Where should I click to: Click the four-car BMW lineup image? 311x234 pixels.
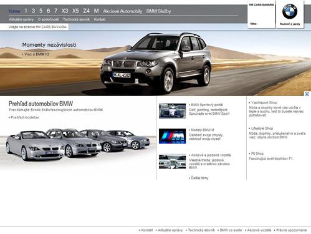pyautogui.click(x=78, y=145)
